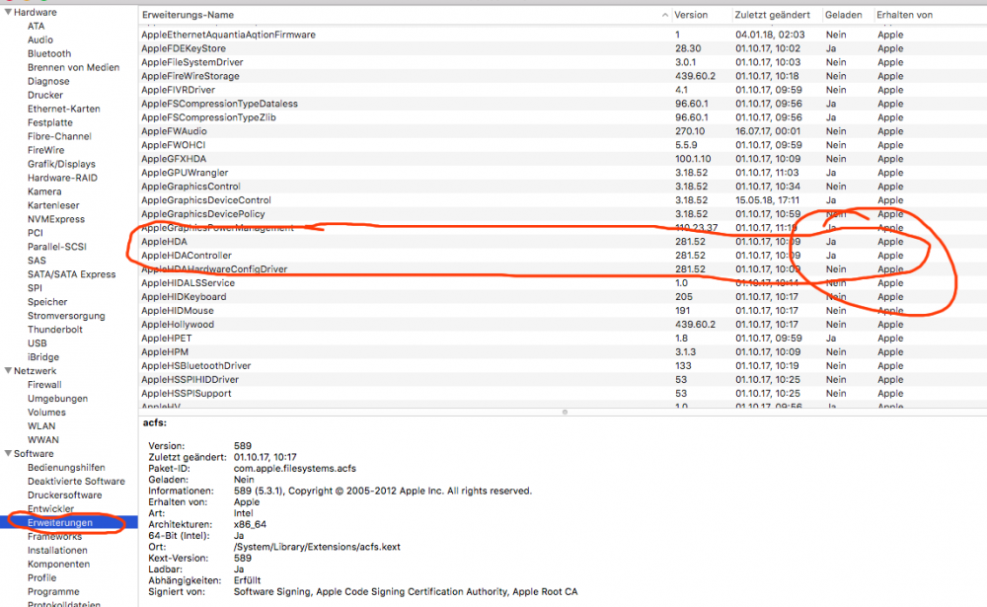Image resolution: width=987 pixels, height=607 pixels.
Task: Open the Drucker entry
Action: point(44,95)
